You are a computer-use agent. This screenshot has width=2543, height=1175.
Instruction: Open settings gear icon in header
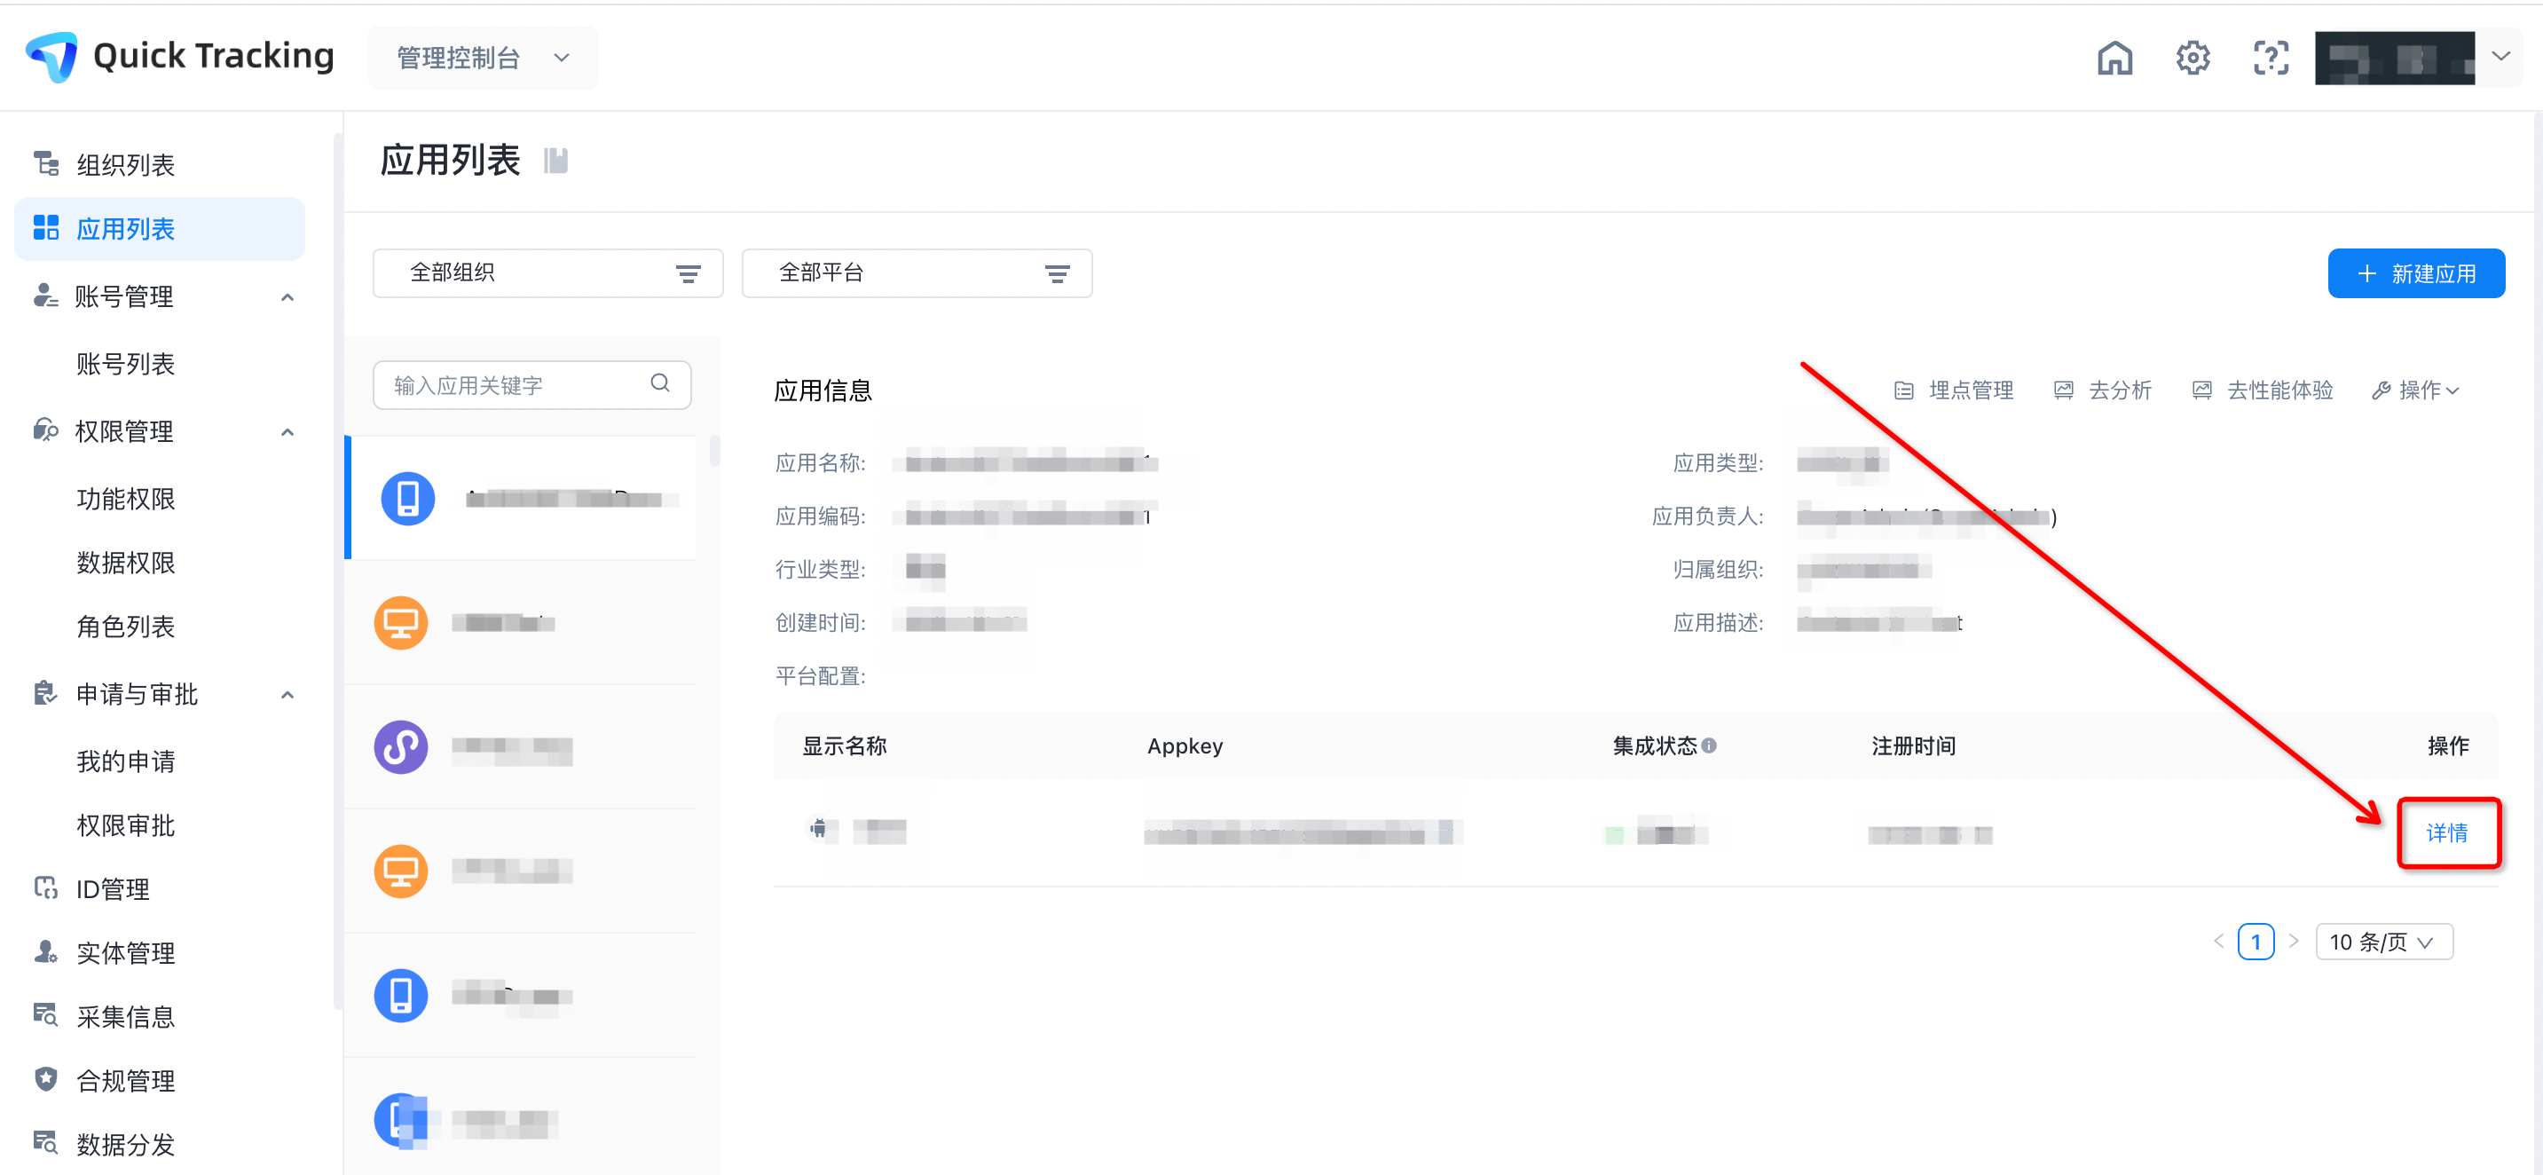[2192, 58]
